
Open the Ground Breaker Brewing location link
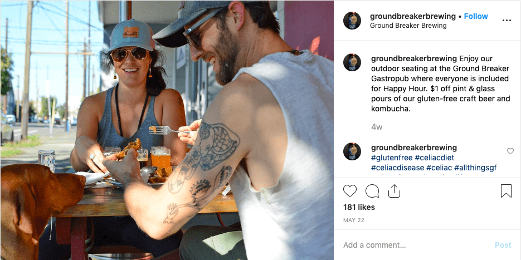408,26
